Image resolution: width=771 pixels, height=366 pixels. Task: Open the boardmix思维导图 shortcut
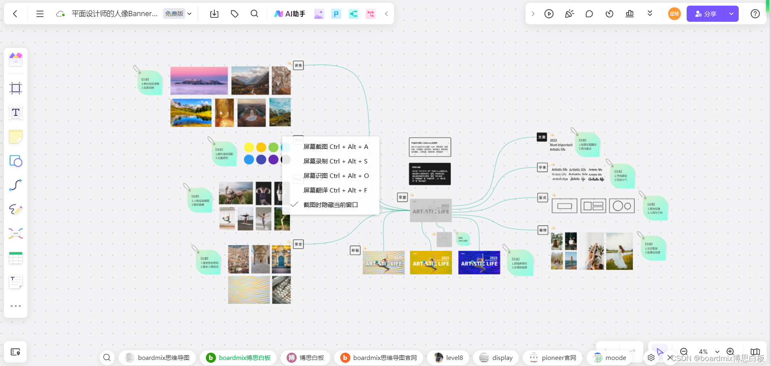coord(157,358)
